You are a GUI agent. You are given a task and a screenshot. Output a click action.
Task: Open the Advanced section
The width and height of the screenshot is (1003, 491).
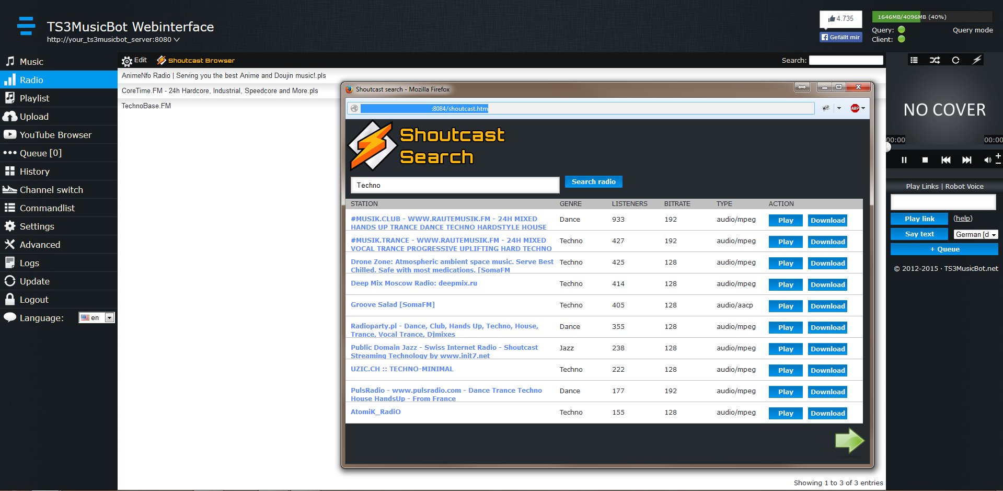pyautogui.click(x=59, y=244)
